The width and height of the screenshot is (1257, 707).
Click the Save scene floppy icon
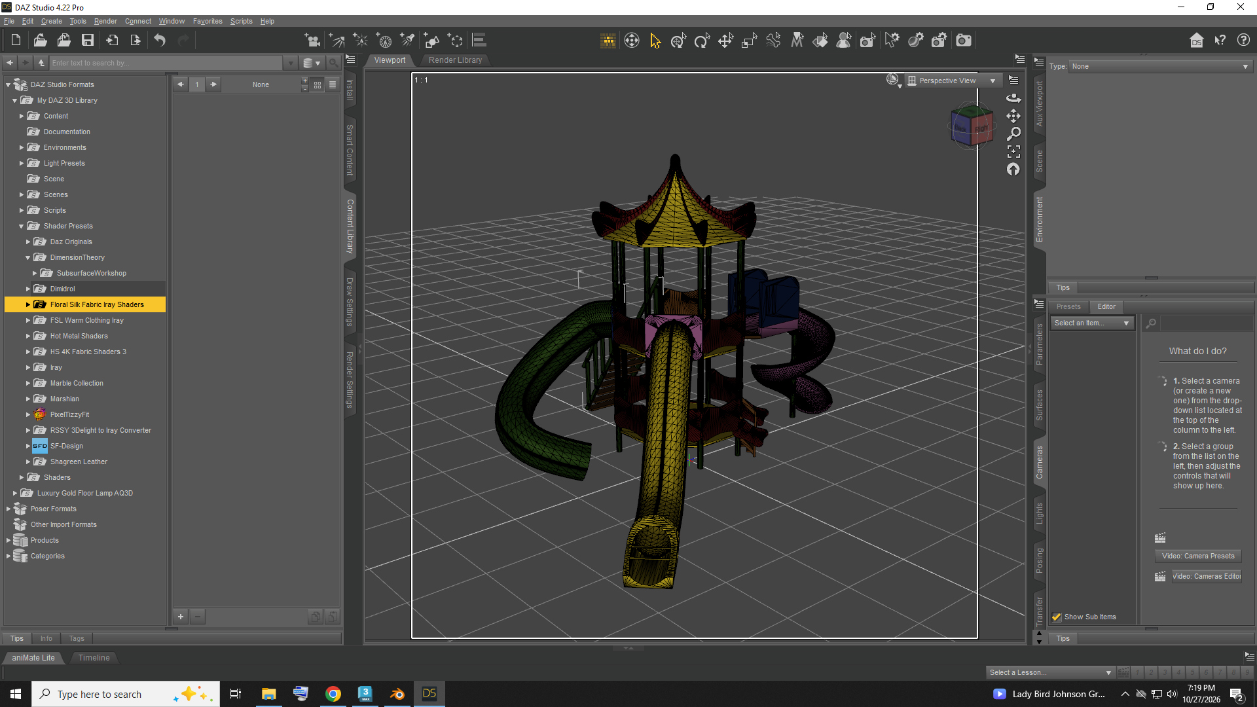87,41
